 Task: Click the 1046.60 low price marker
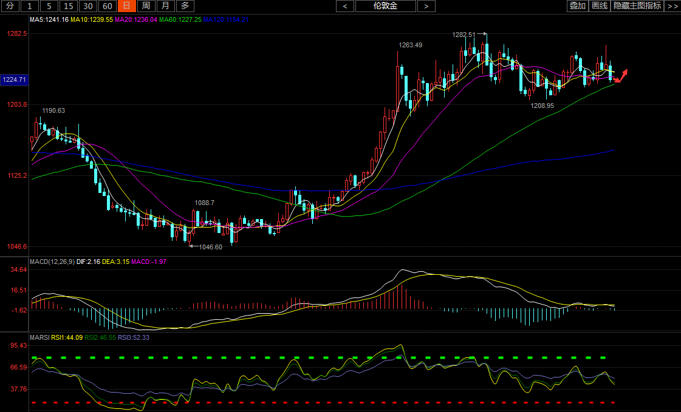tap(211, 247)
